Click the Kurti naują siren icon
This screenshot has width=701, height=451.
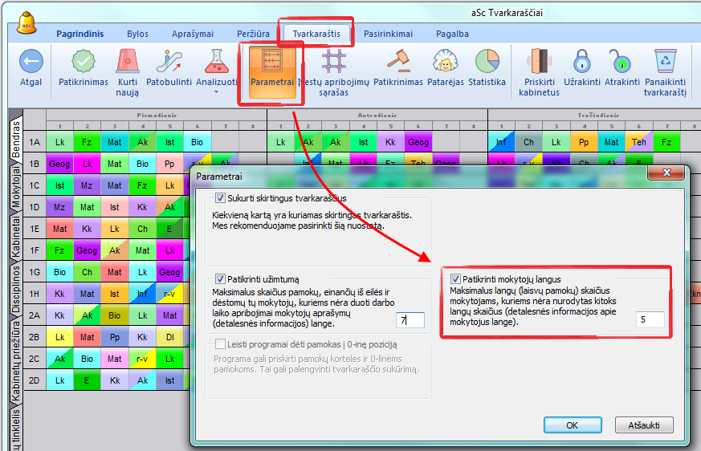click(x=127, y=62)
